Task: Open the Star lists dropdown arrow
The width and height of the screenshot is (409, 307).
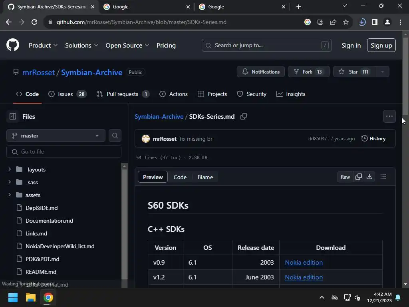Action: [382, 72]
